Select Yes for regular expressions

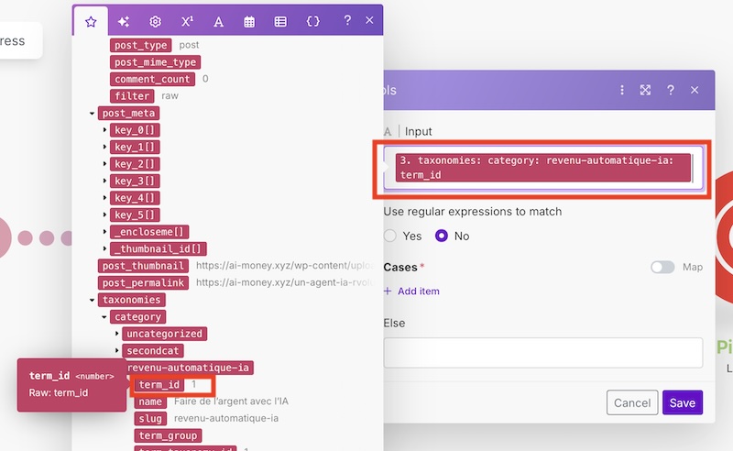390,236
